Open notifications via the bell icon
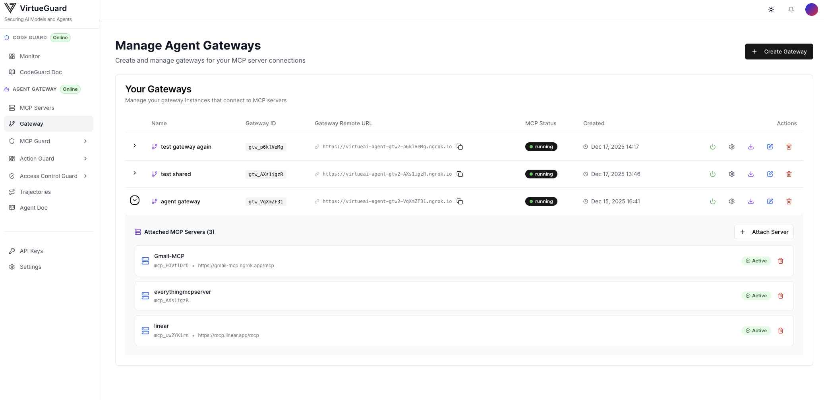Viewport: 824px width, 400px height. (x=791, y=9)
